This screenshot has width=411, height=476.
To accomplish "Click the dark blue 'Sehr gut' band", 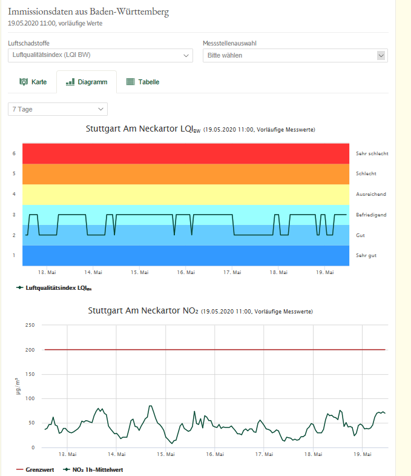I will pos(186,255).
